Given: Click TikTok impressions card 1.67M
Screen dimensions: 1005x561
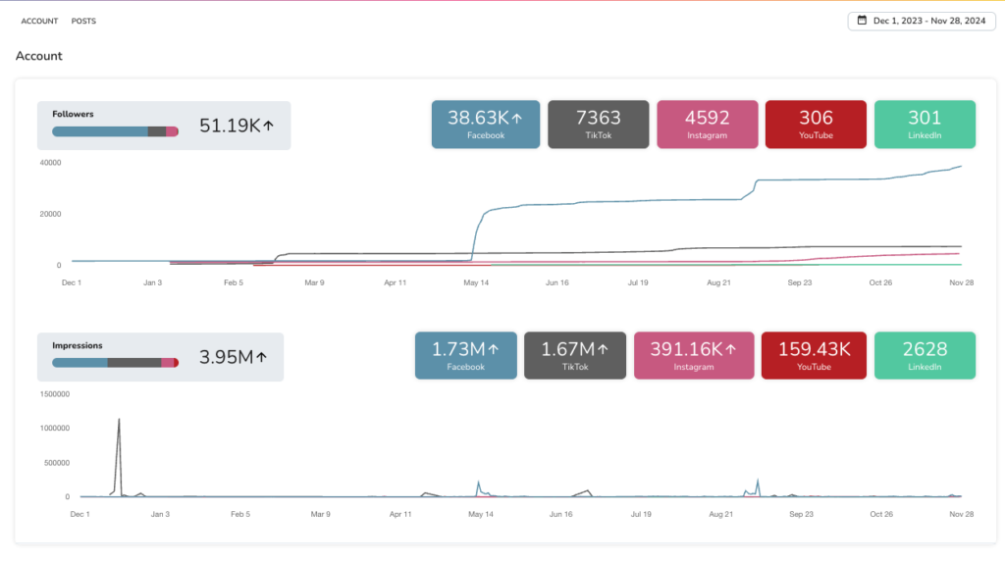Looking at the screenshot, I should pos(575,355).
